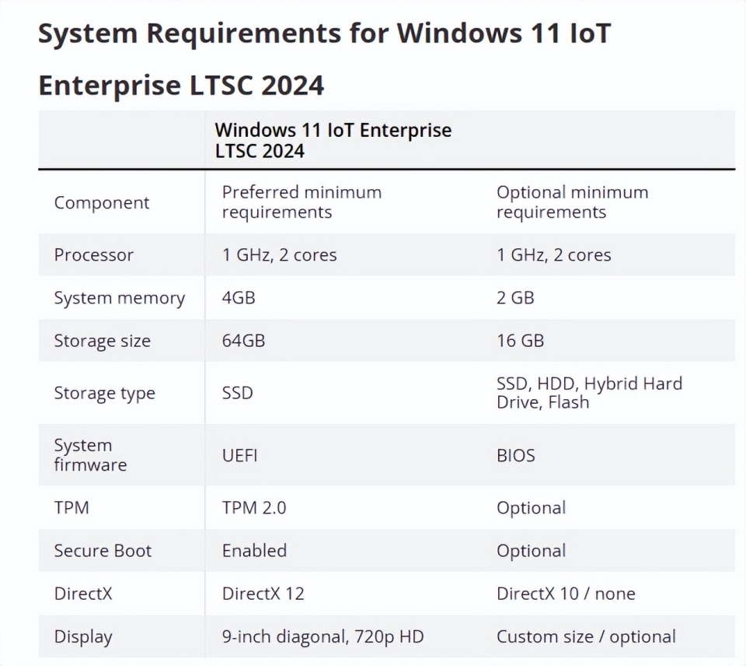This screenshot has height=666, width=746.
Task: Select the 'Preferred minimum requirements' column header
Action: pyautogui.click(x=302, y=202)
